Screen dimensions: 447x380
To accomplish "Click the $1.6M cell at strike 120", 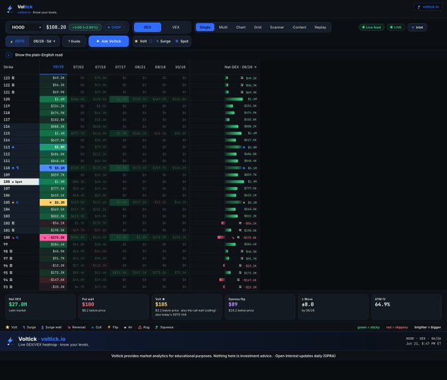I will point(53,99).
